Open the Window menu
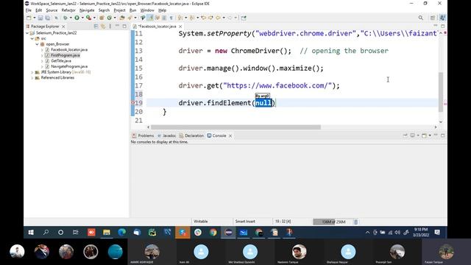Screen dimensions: 471x265 point(147,10)
